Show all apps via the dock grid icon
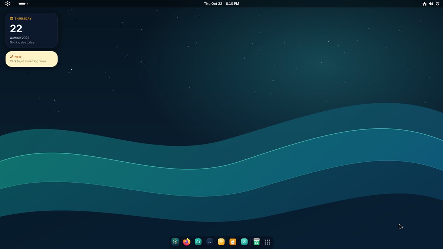 click(x=268, y=242)
